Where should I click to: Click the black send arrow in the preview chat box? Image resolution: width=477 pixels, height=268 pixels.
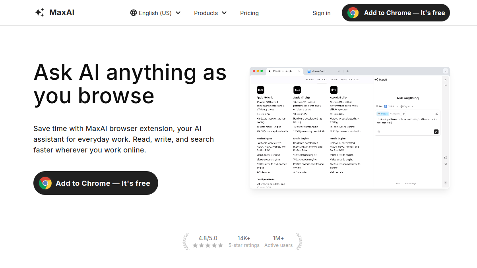click(x=436, y=131)
